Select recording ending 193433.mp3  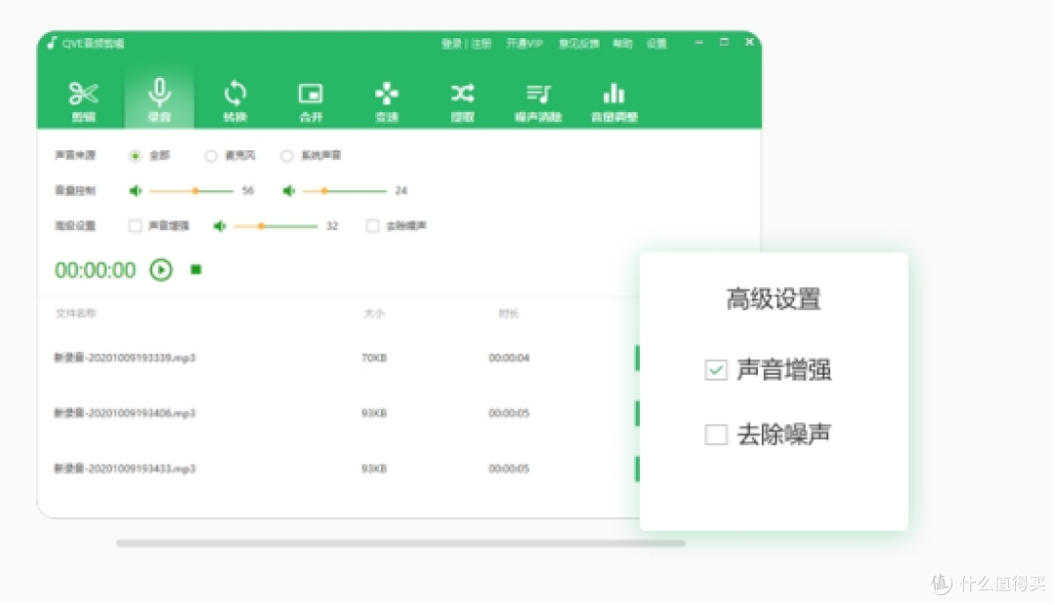point(124,468)
